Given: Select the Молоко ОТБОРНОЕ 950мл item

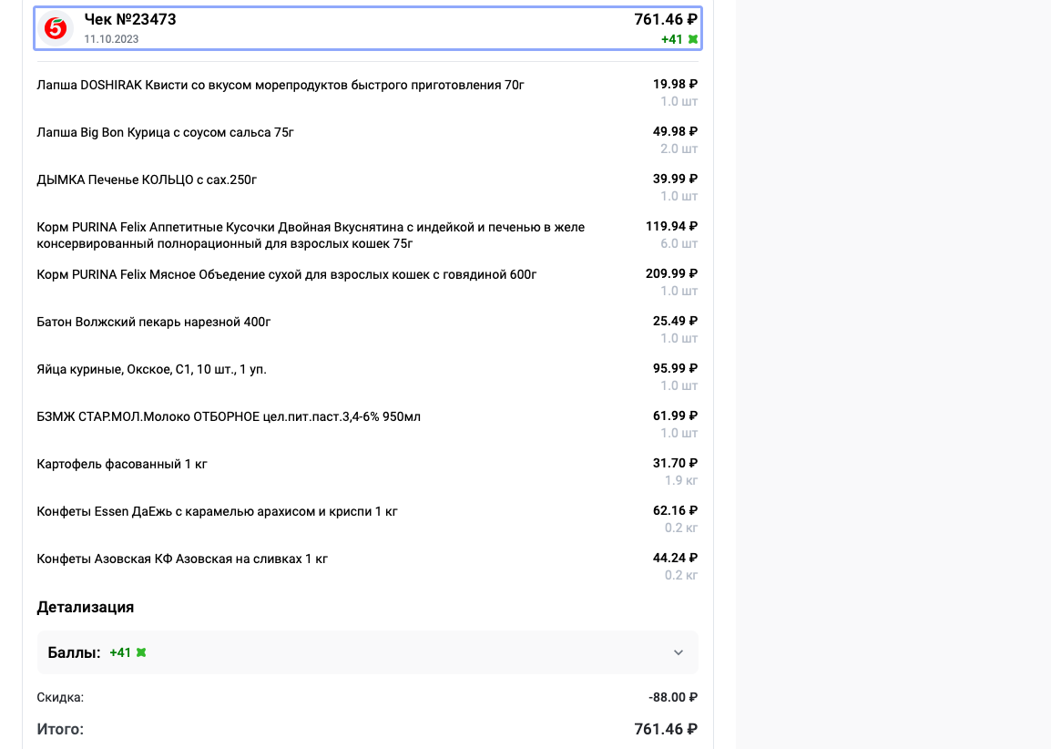Looking at the screenshot, I should (x=229, y=417).
